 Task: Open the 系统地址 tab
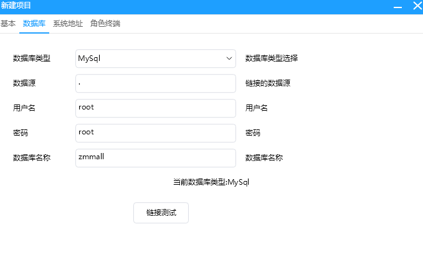68,24
